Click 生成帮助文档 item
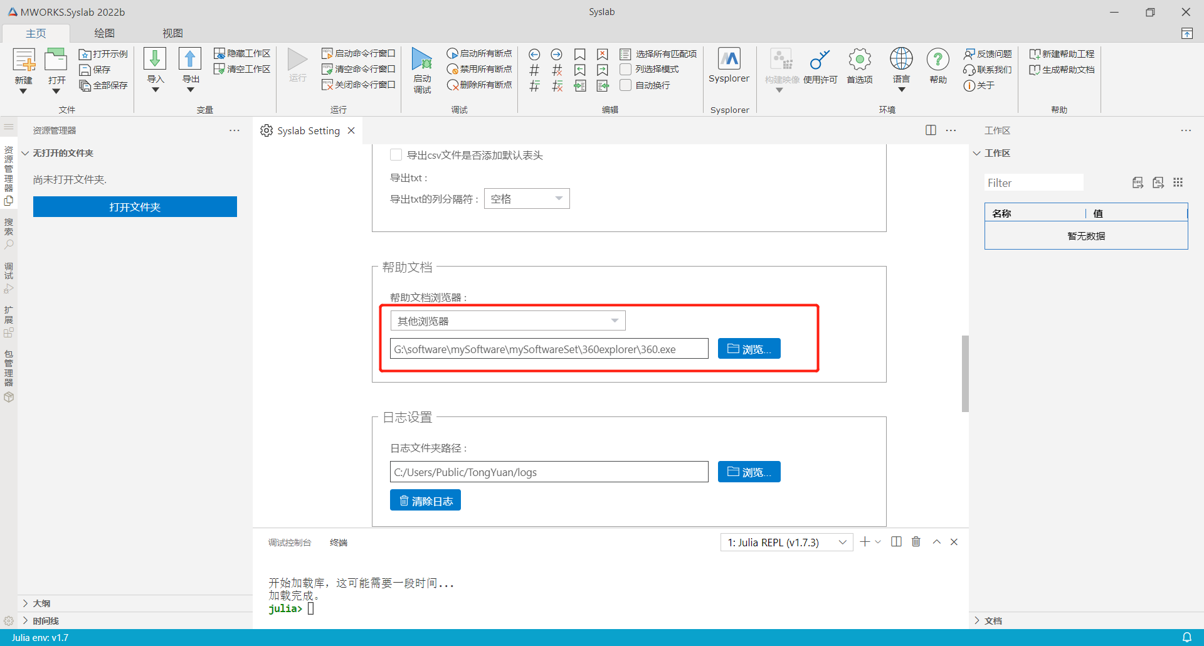Screen dimensions: 1204x646 [1062, 70]
